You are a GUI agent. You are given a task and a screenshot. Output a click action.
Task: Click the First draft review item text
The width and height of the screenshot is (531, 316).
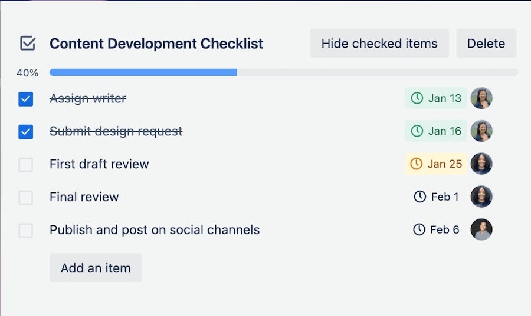pyautogui.click(x=99, y=164)
